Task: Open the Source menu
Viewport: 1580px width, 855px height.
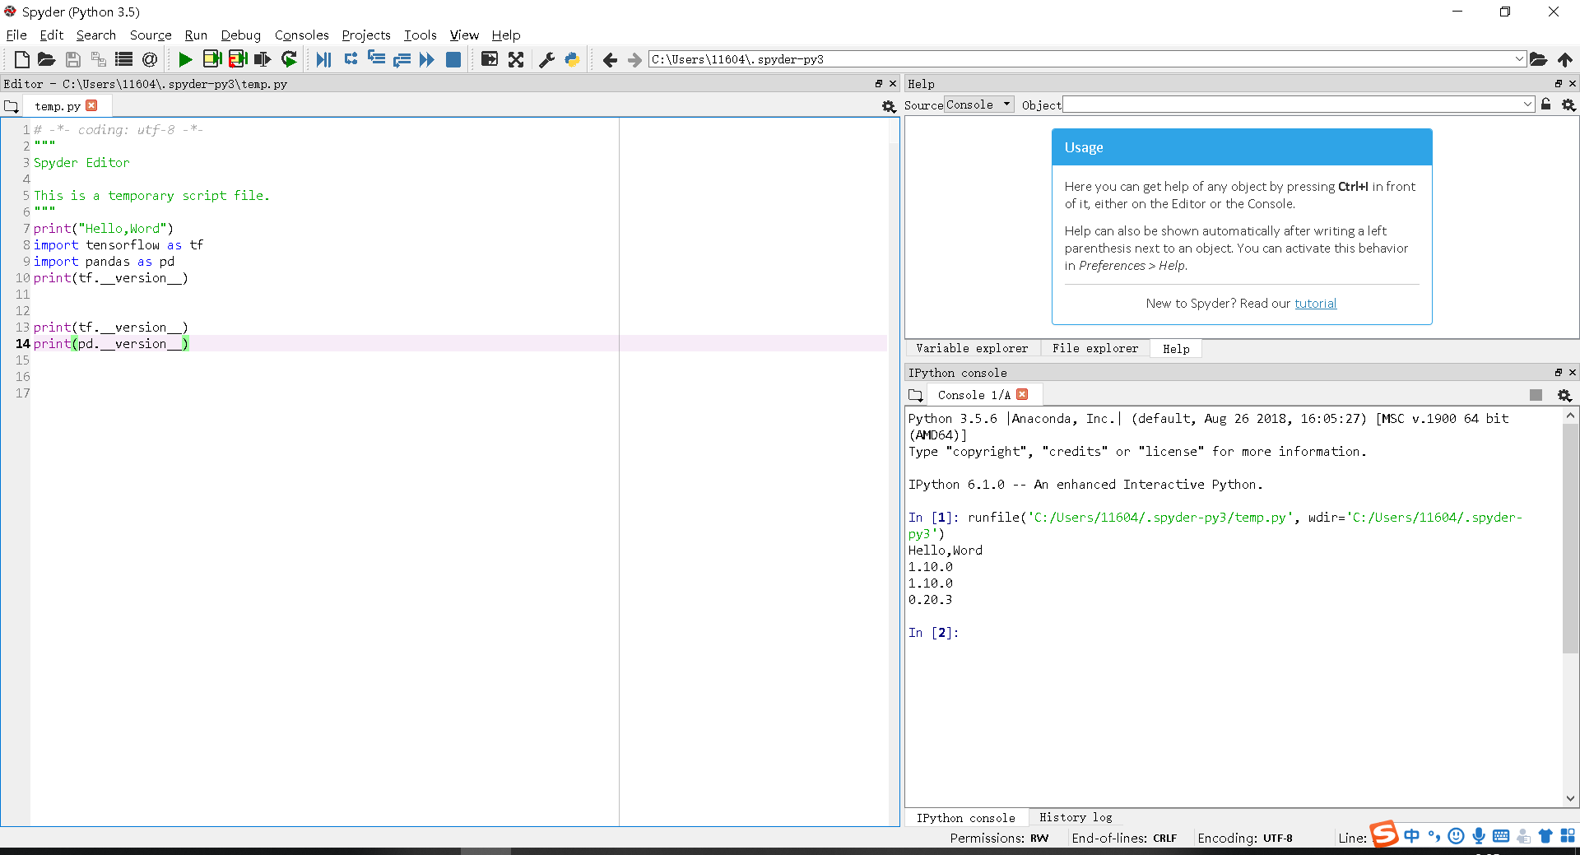Action: point(151,35)
